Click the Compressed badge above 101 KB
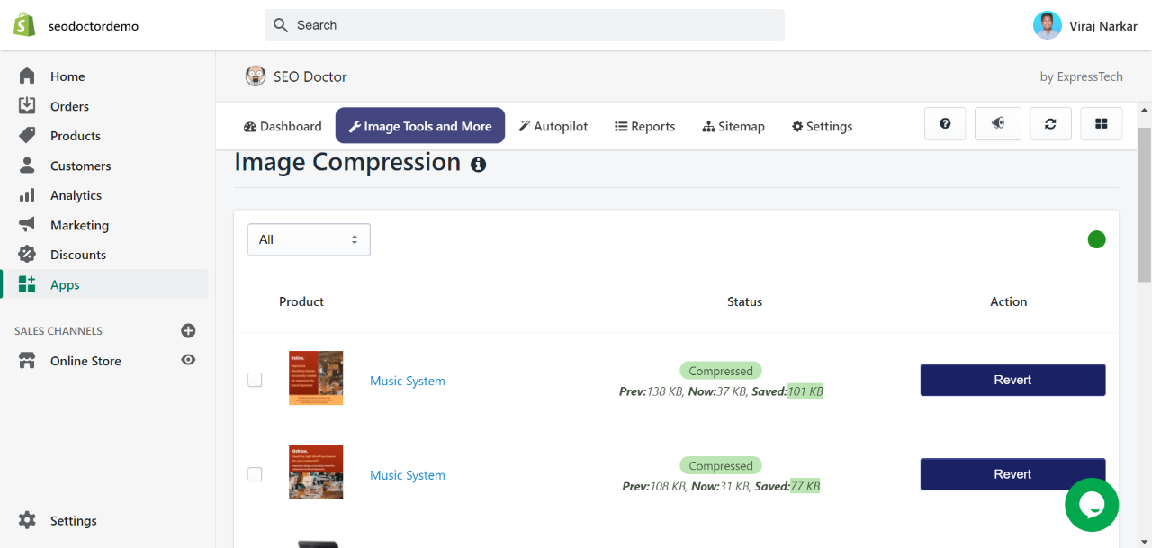The width and height of the screenshot is (1152, 548). click(x=721, y=371)
